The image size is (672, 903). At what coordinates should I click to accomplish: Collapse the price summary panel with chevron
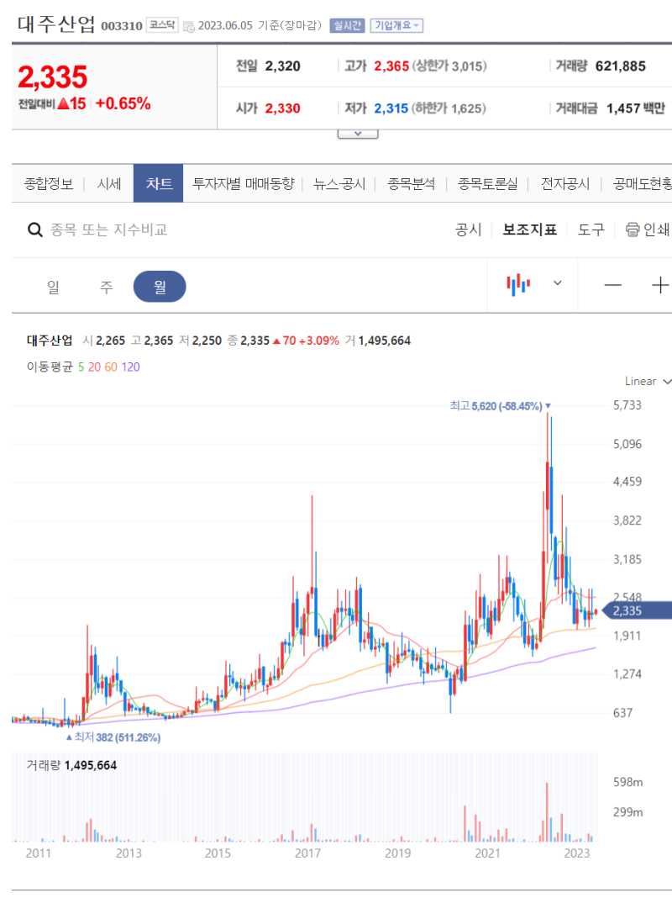[x=358, y=132]
